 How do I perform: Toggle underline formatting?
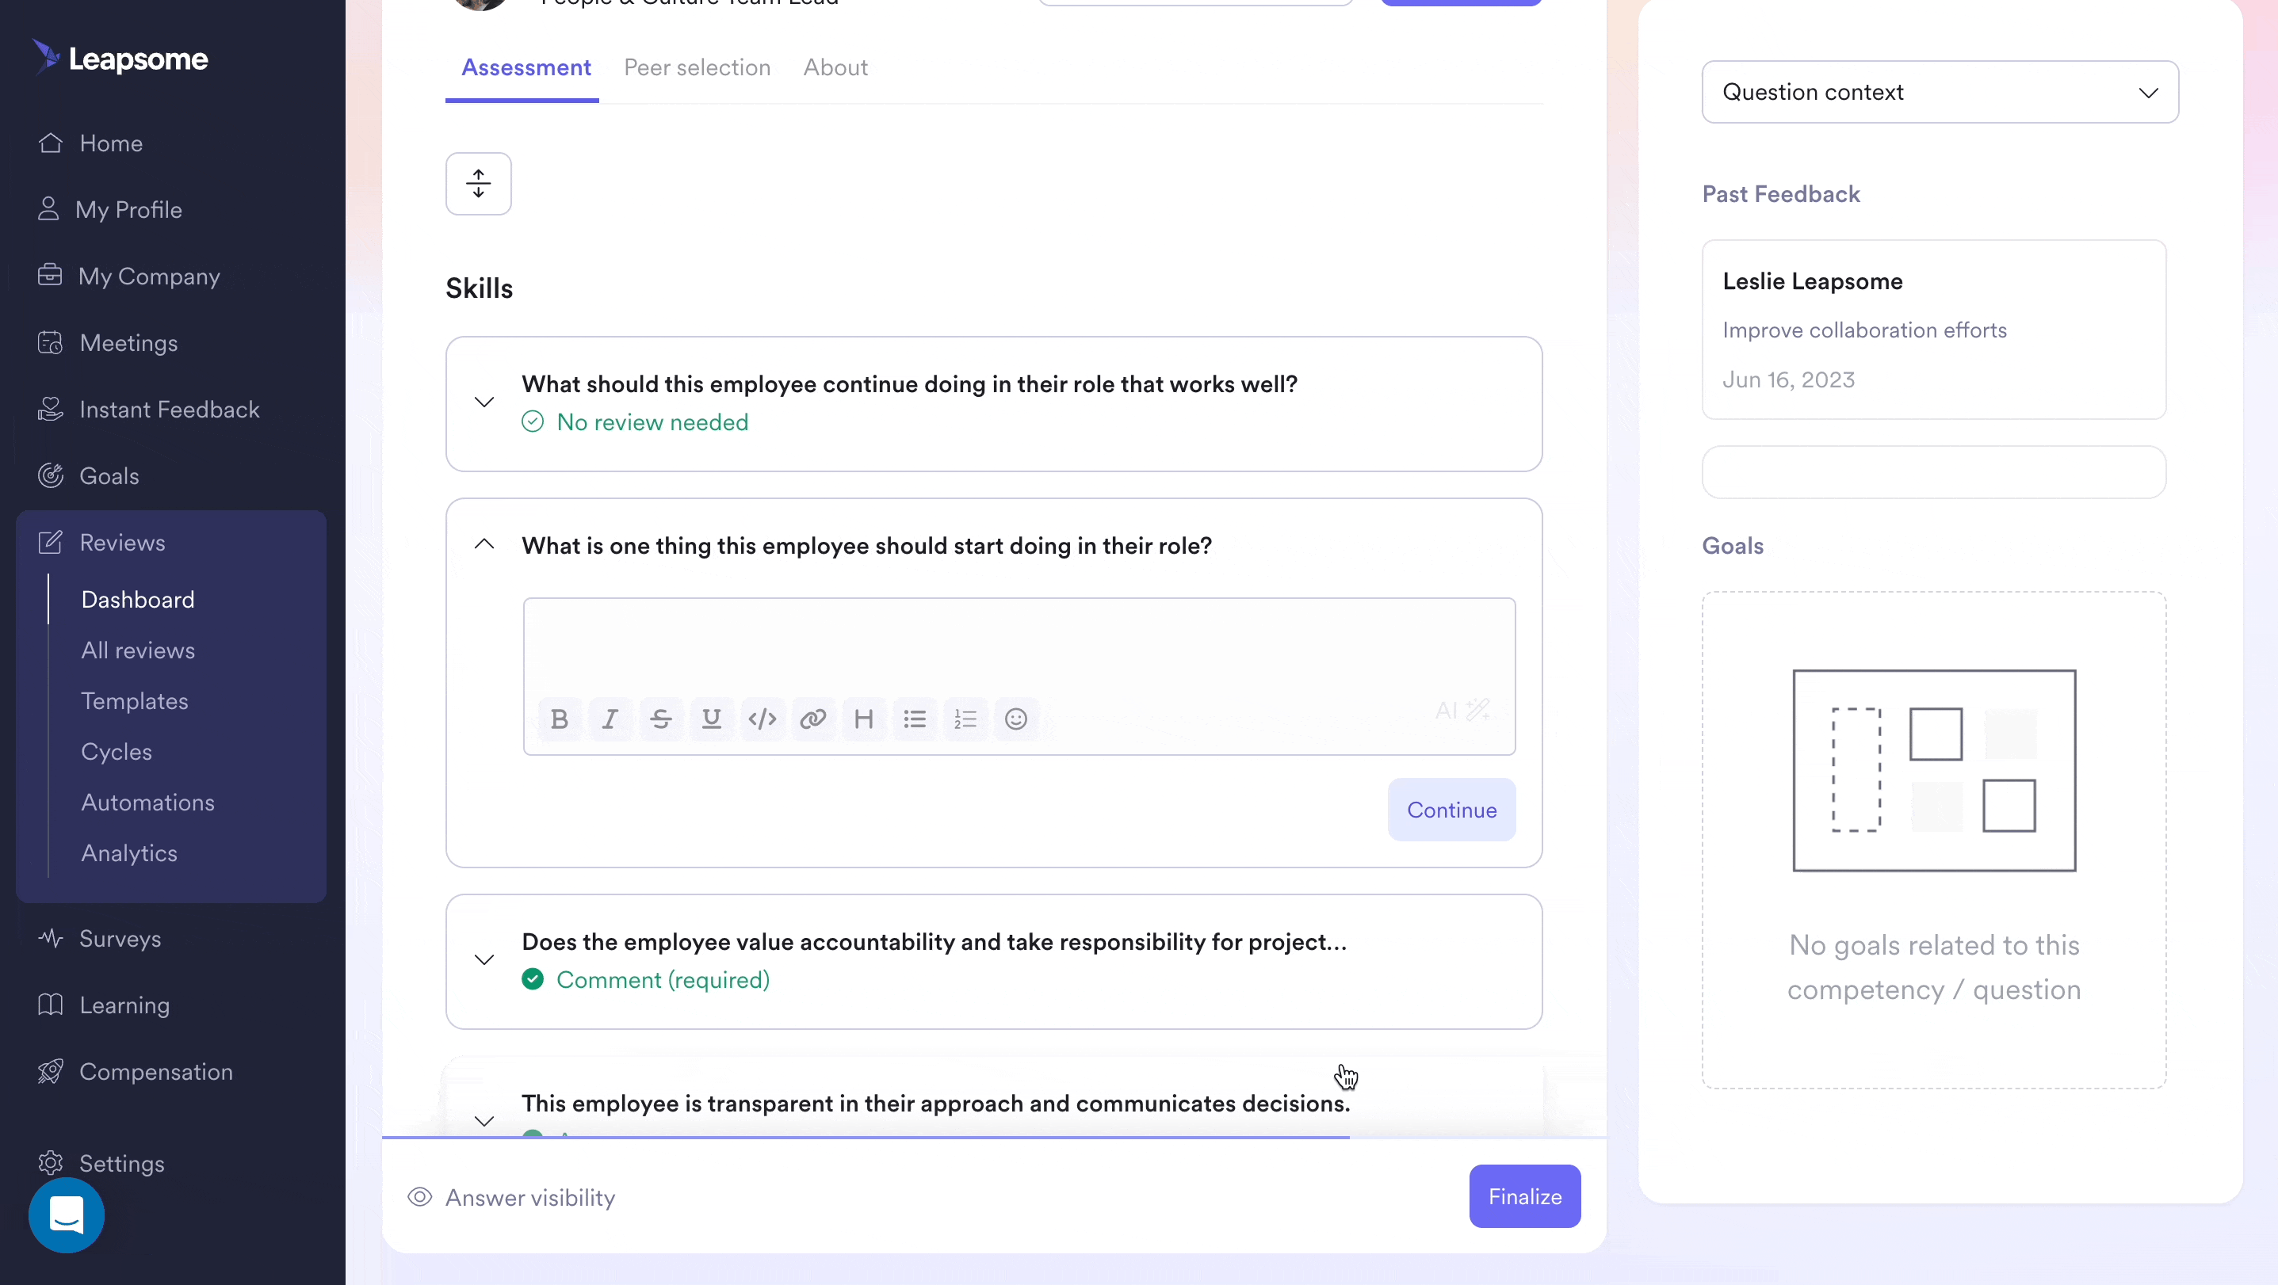coord(711,719)
